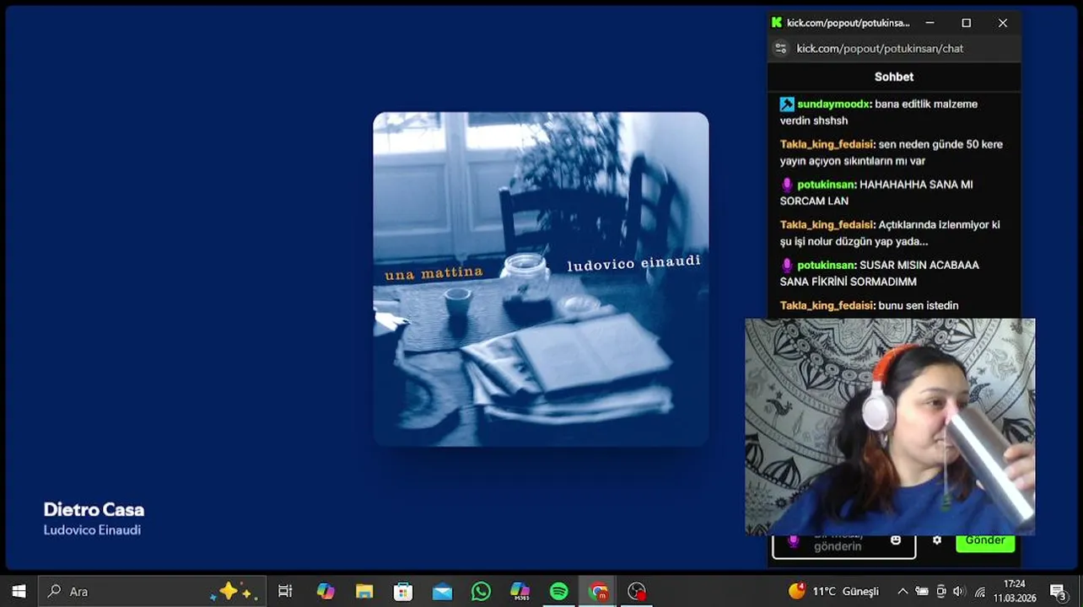Screen dimensions: 1083x607
Task: Open File Explorer from the taskbar
Action: pyautogui.click(x=364, y=591)
